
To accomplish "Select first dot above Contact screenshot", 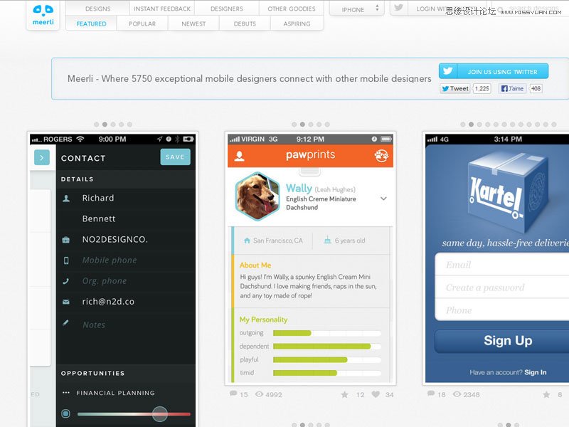I will point(96,125).
